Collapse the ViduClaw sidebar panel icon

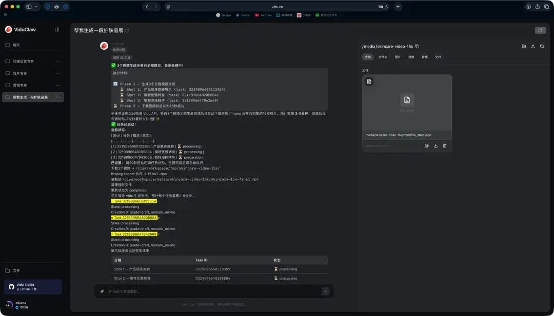[57, 30]
